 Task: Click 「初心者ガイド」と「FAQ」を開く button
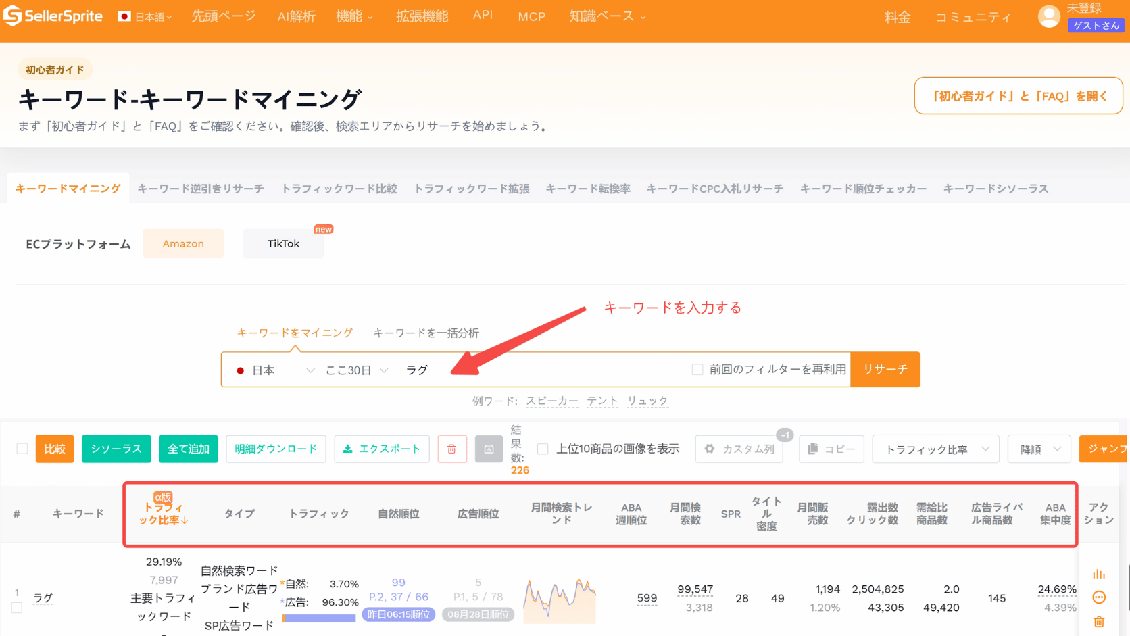click(x=1018, y=96)
